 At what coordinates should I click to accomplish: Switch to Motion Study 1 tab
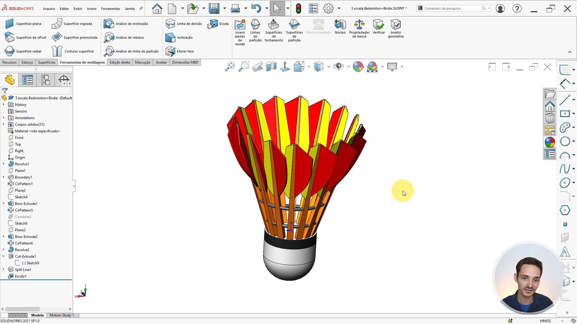(x=62, y=315)
